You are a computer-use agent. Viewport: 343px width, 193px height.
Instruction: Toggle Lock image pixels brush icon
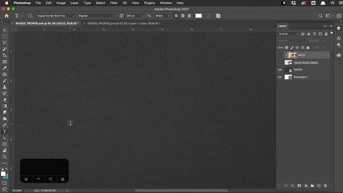point(292,48)
